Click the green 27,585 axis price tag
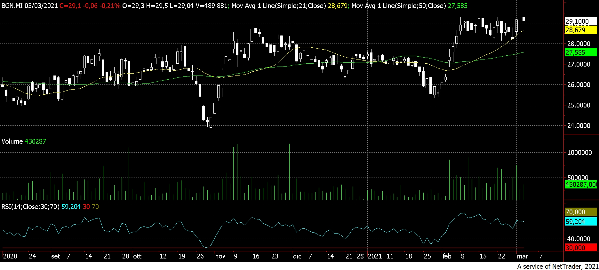Image resolution: width=599 pixels, height=270 pixels. click(x=581, y=52)
